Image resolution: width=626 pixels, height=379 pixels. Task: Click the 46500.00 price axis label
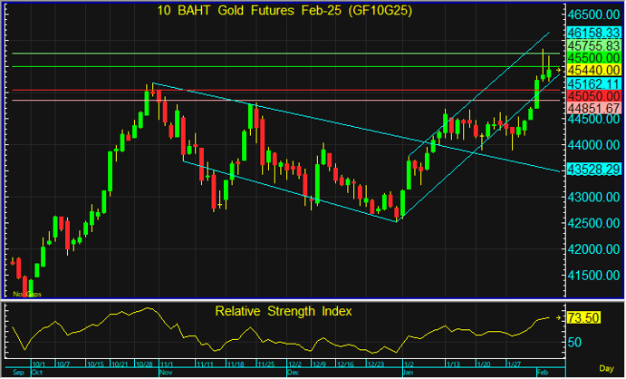pos(593,15)
